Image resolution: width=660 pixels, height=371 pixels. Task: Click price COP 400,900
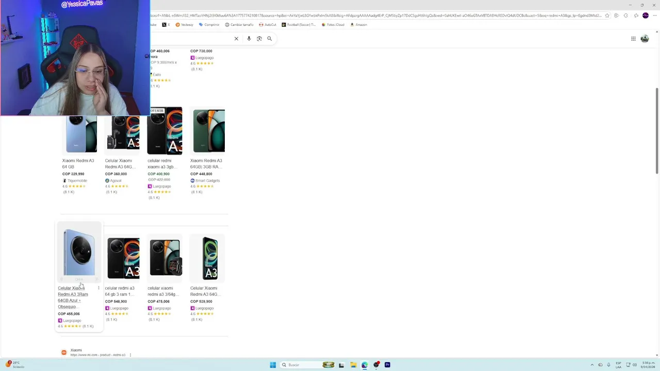click(158, 174)
